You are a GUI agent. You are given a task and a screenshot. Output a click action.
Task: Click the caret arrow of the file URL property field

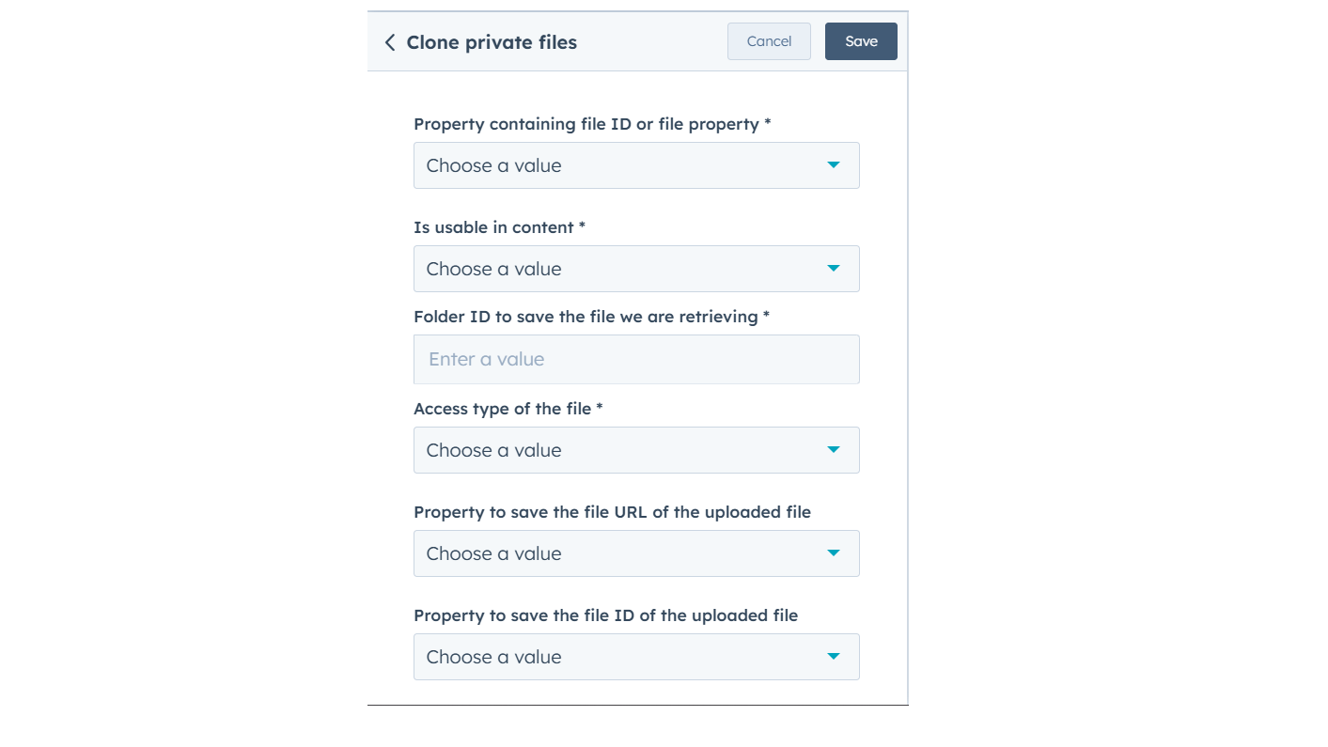pyautogui.click(x=833, y=553)
